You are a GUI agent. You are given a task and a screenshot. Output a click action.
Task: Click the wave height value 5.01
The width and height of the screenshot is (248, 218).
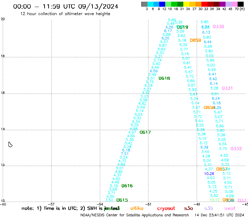click(x=120, y=168)
